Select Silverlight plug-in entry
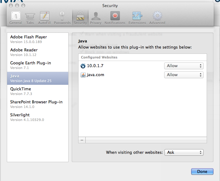The width and height of the screenshot is (220, 181). coord(38,117)
